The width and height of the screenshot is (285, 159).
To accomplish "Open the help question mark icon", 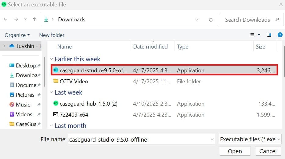I will point(280,35).
